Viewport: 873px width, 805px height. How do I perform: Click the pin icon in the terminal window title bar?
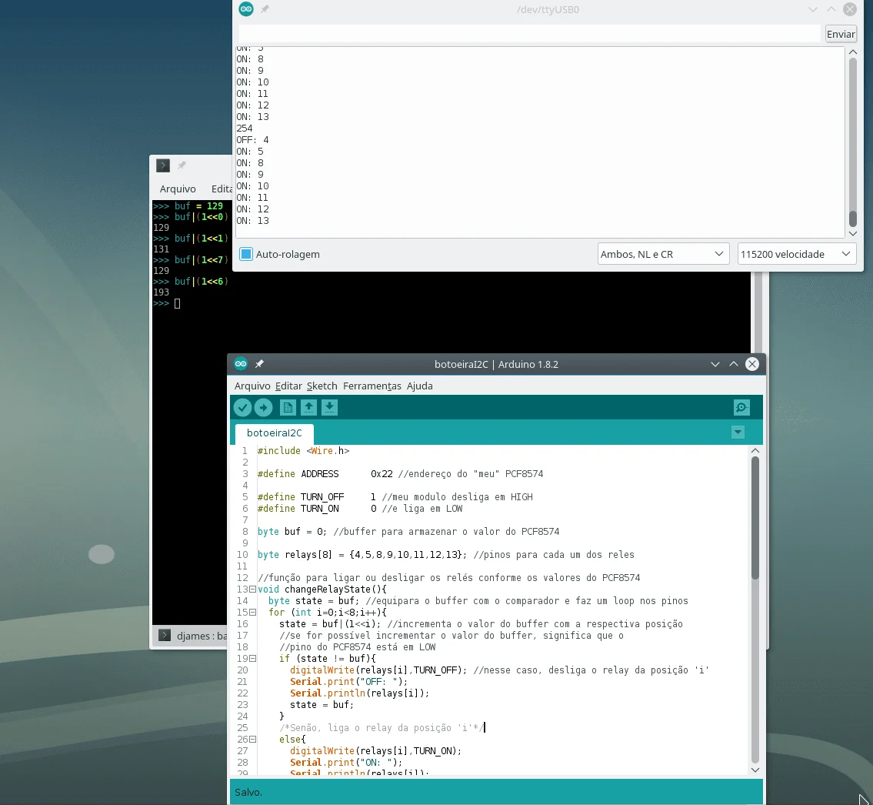pyautogui.click(x=182, y=165)
